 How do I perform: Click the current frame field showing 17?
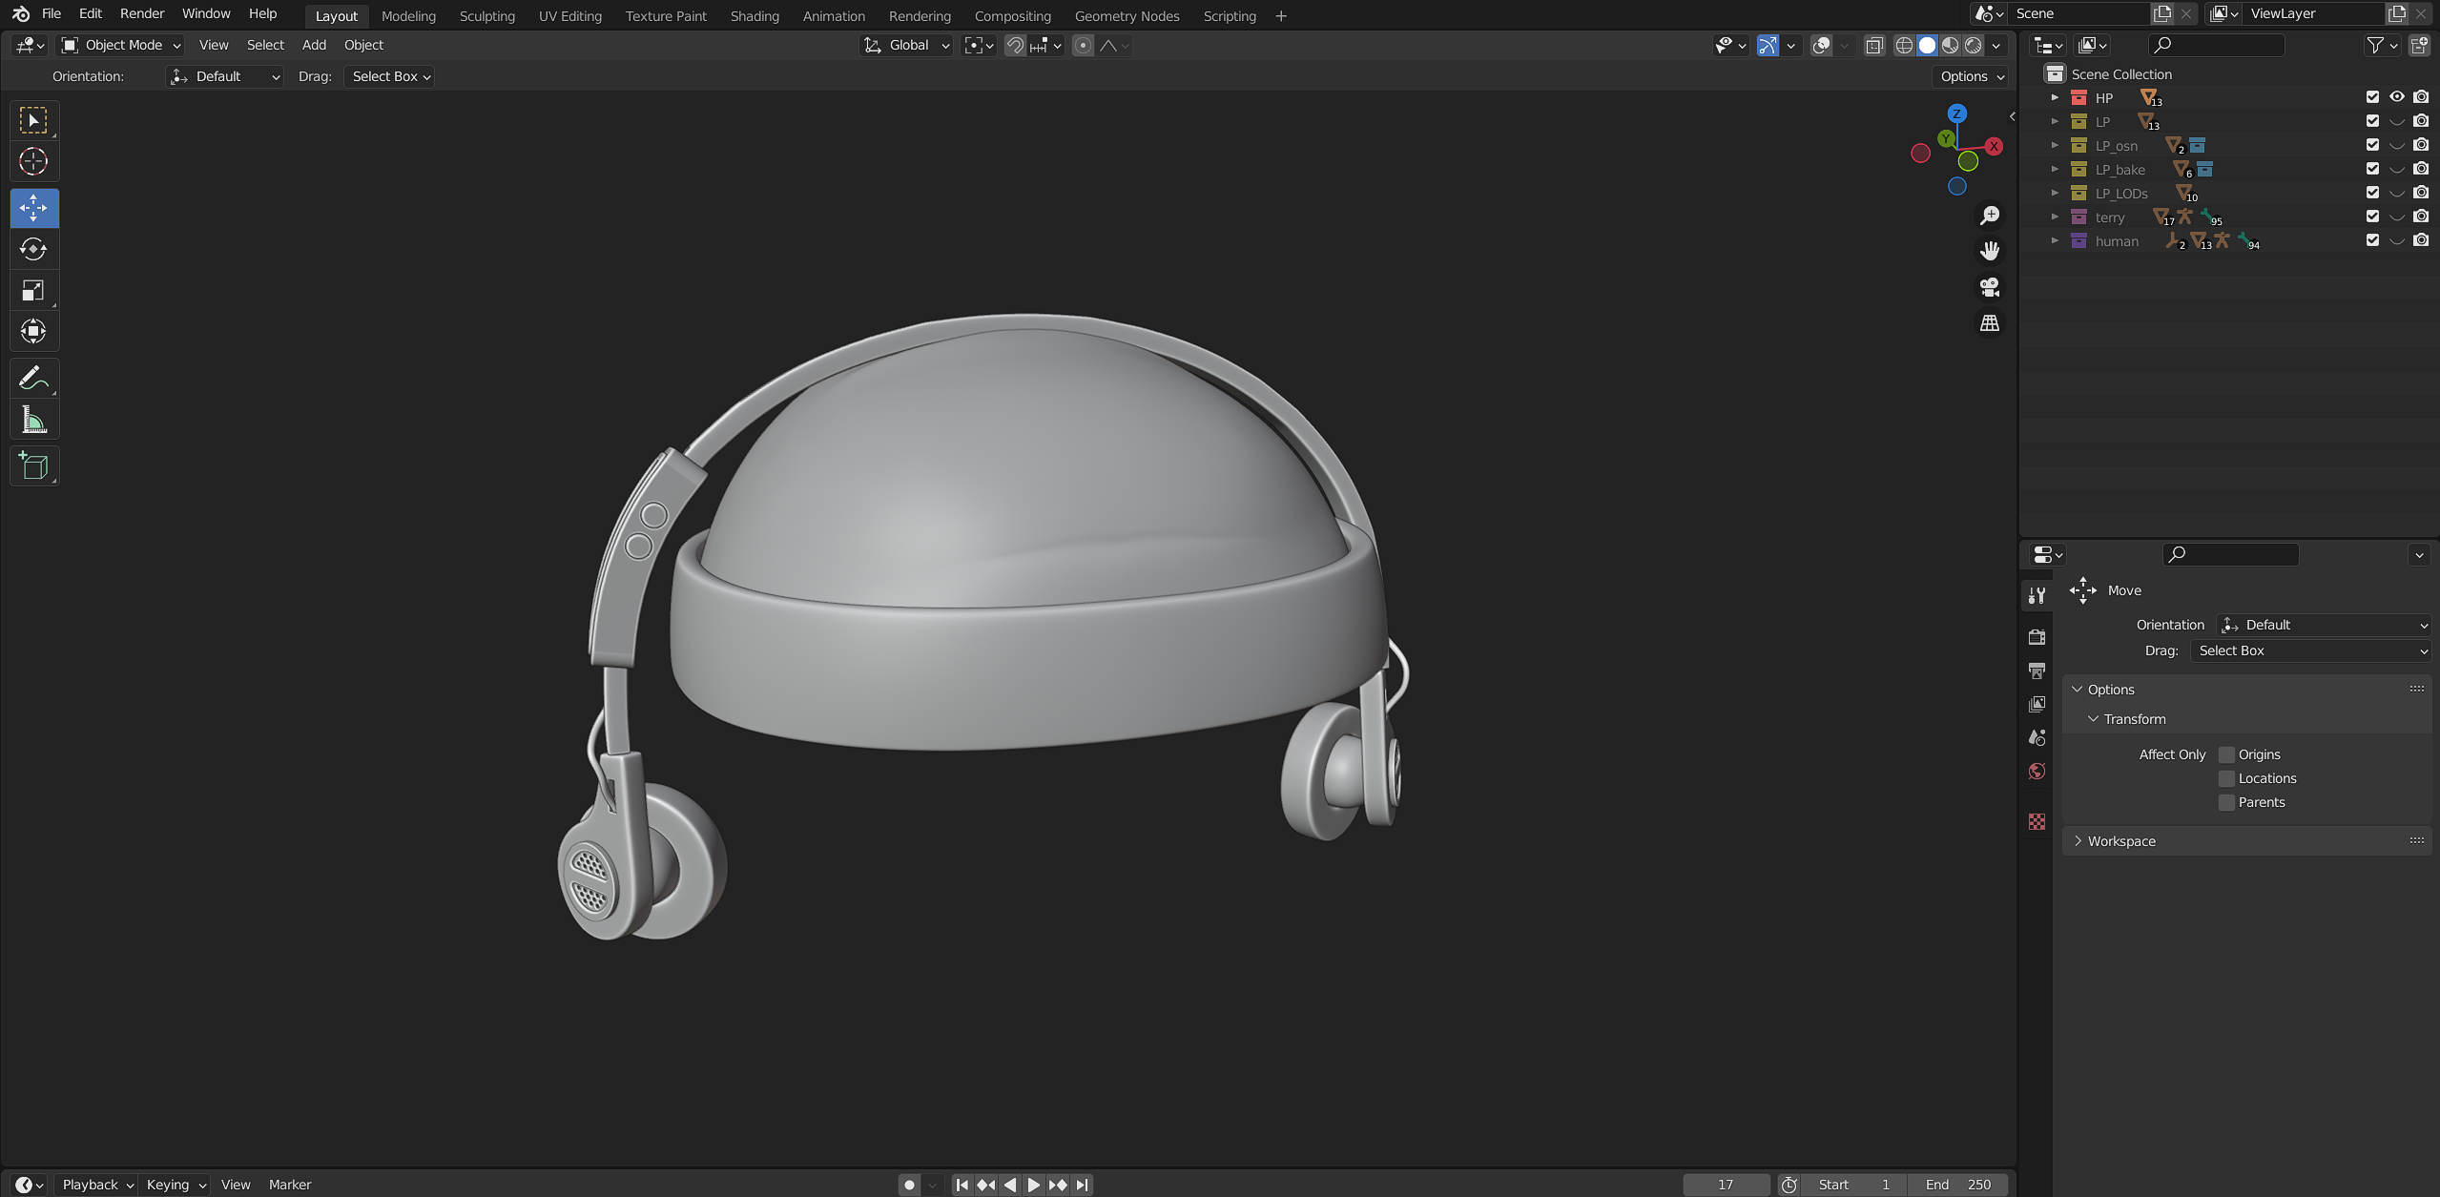[x=1725, y=1185]
